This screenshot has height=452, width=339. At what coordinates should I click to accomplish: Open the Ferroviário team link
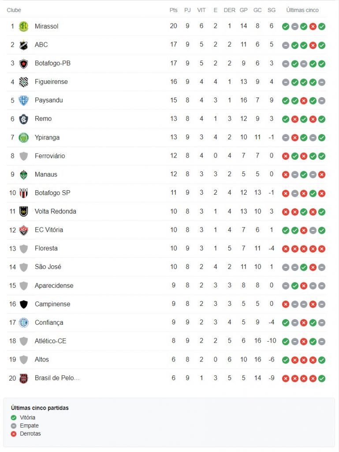tap(50, 156)
